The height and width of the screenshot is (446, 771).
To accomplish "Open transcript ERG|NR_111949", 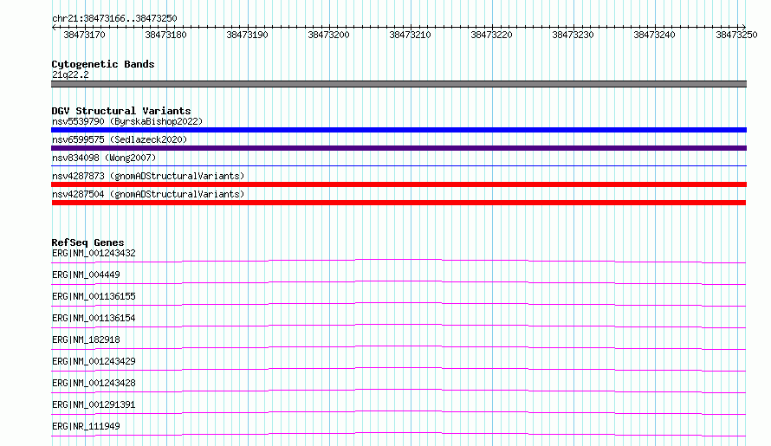I will pyautogui.click(x=86, y=426).
